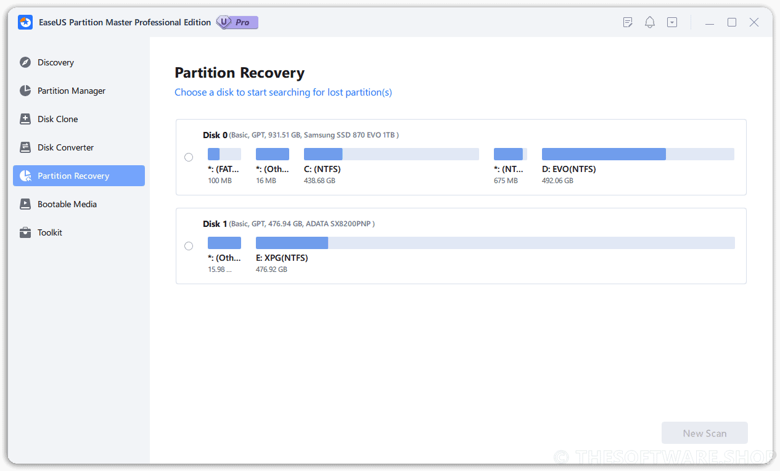The height and width of the screenshot is (471, 780).
Task: Select the Disk 0 radio button
Action: point(189,157)
